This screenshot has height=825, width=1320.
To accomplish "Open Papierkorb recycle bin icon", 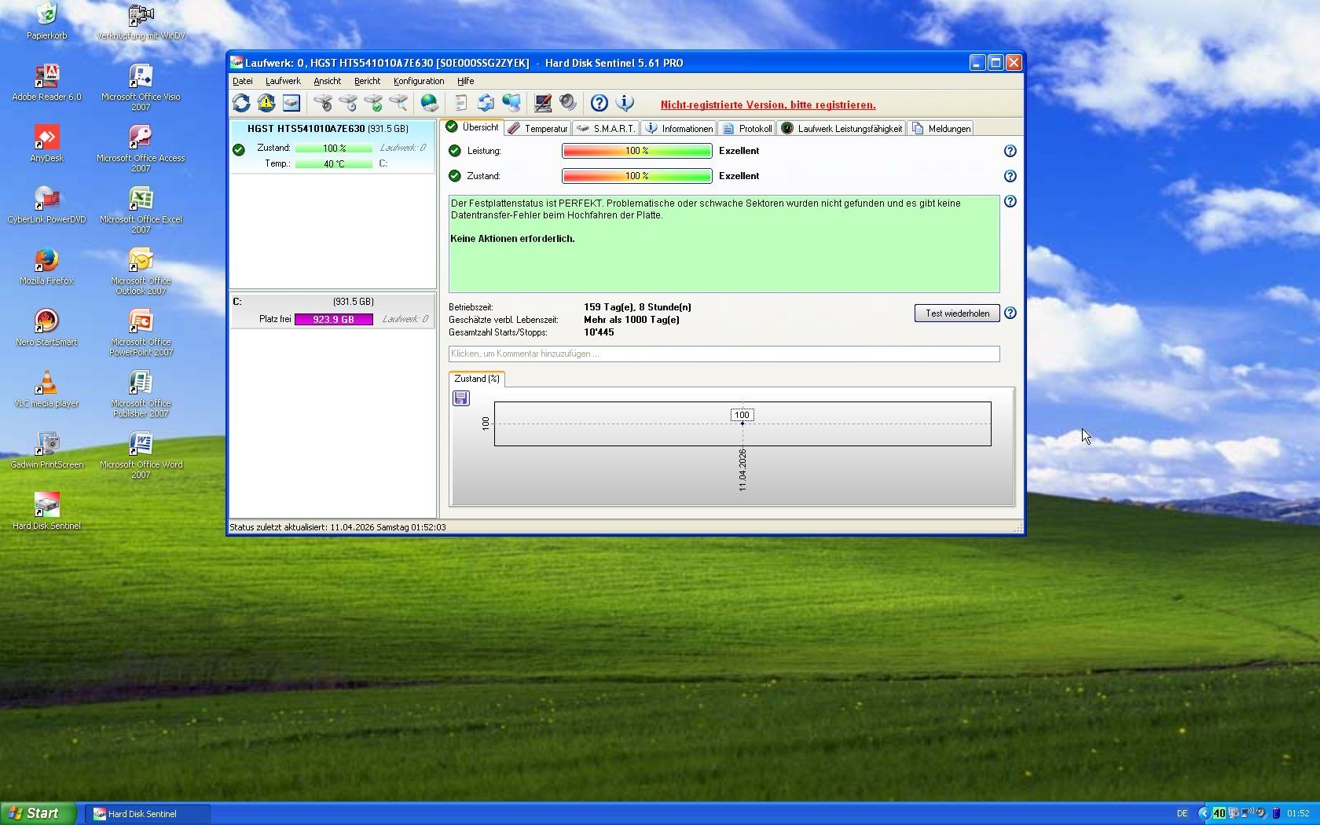I will click(x=46, y=20).
